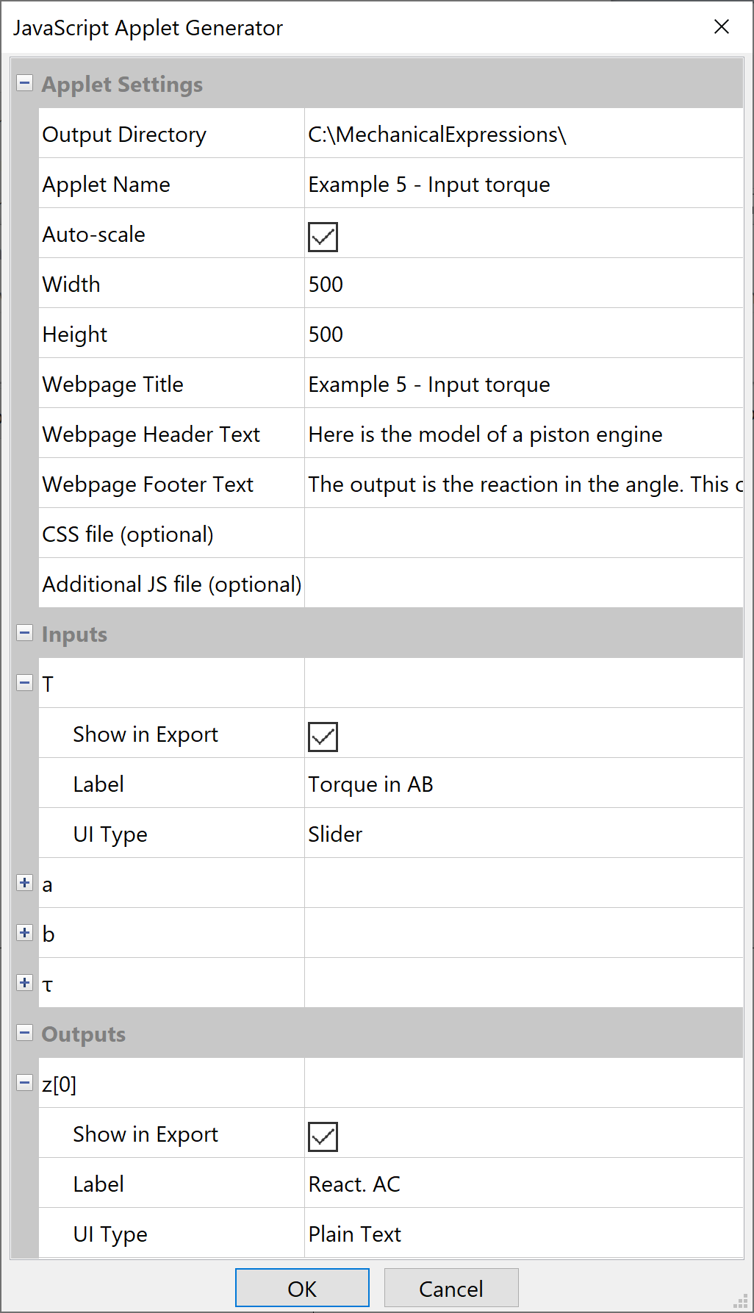Toggle Show in Export for input T
Viewport: 754px width, 1313px height.
[323, 737]
